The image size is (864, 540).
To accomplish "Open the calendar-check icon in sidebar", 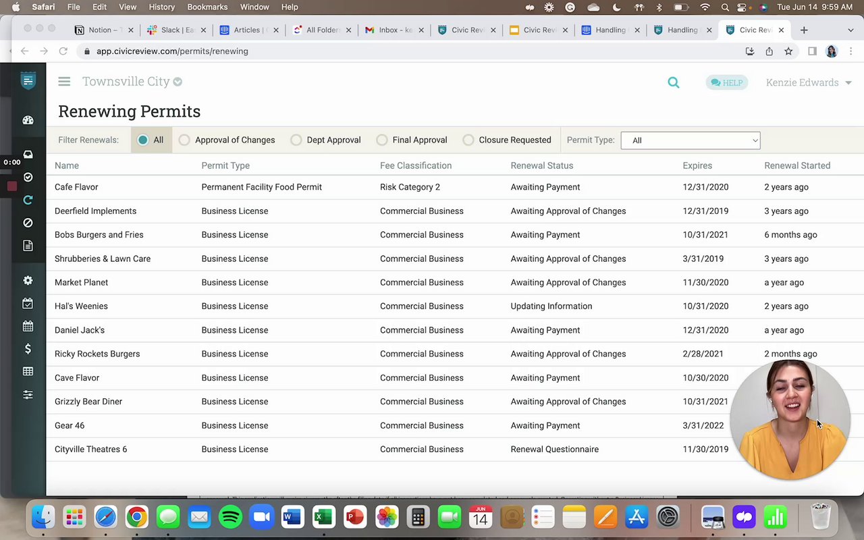I will [x=28, y=303].
